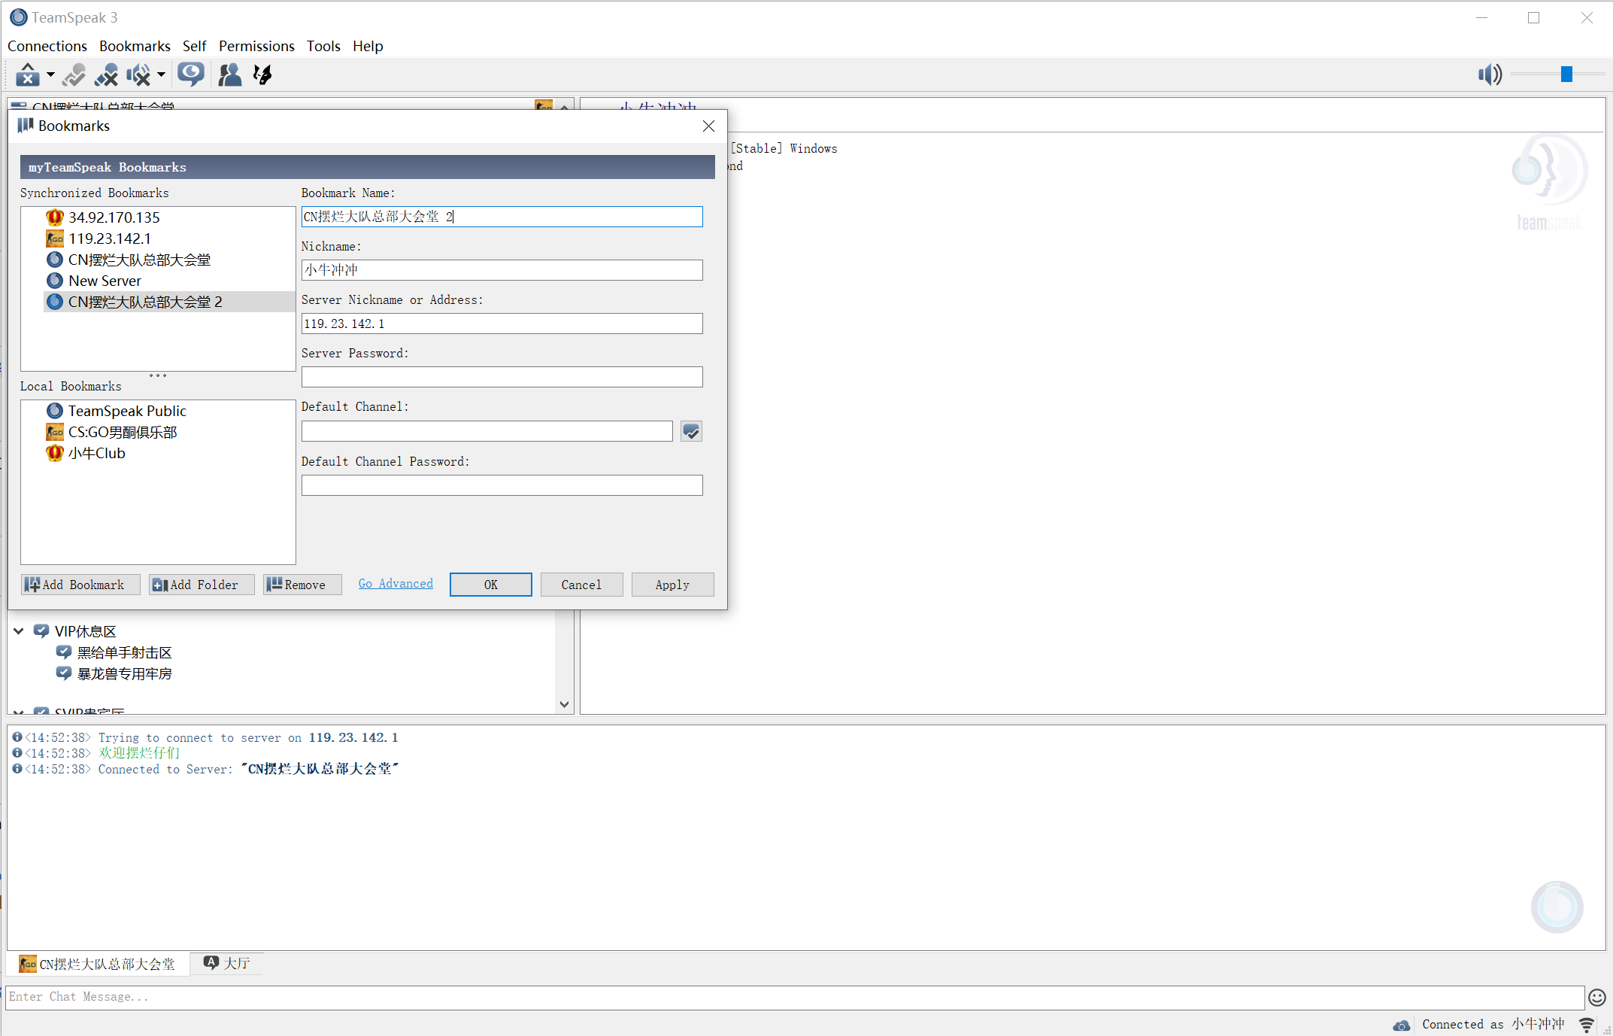Switch to the 大厅 chat tab
Image resolution: width=1613 pixels, height=1036 pixels.
pyautogui.click(x=228, y=964)
